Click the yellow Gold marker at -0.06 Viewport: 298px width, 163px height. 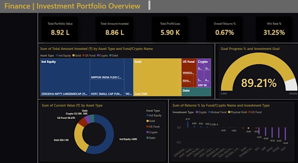[248, 128]
